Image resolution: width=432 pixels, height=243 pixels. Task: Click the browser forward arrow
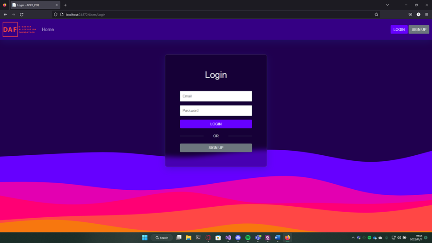point(13,15)
